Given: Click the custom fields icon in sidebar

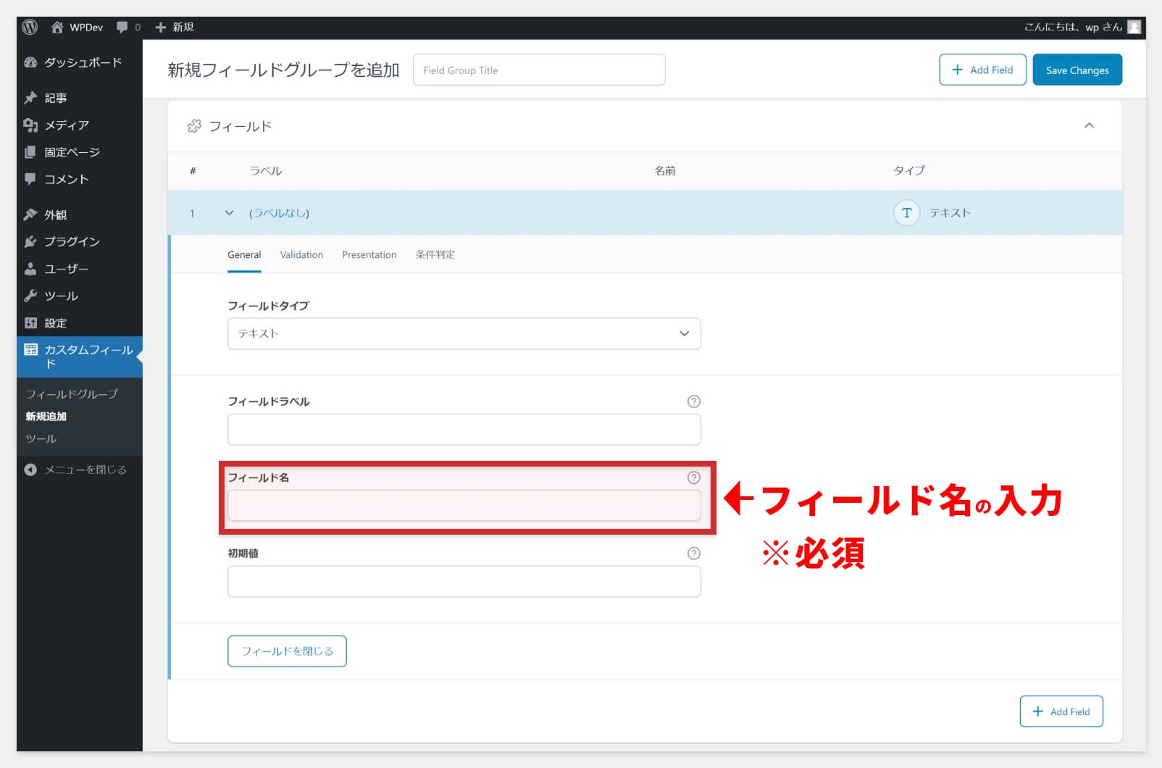Looking at the screenshot, I should [30, 350].
